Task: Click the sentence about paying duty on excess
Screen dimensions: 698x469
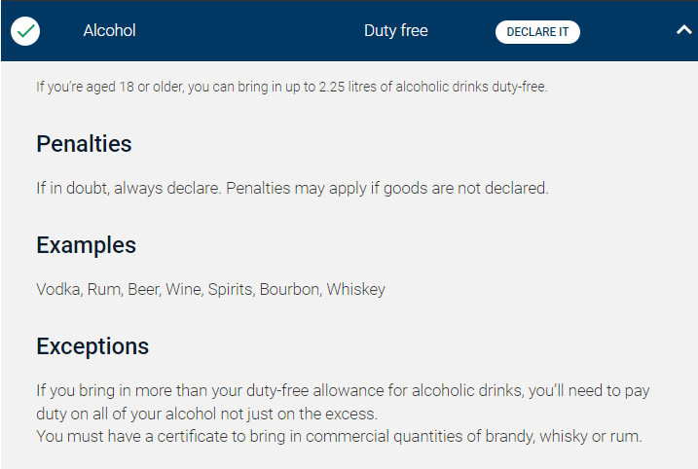Action: coord(343,402)
